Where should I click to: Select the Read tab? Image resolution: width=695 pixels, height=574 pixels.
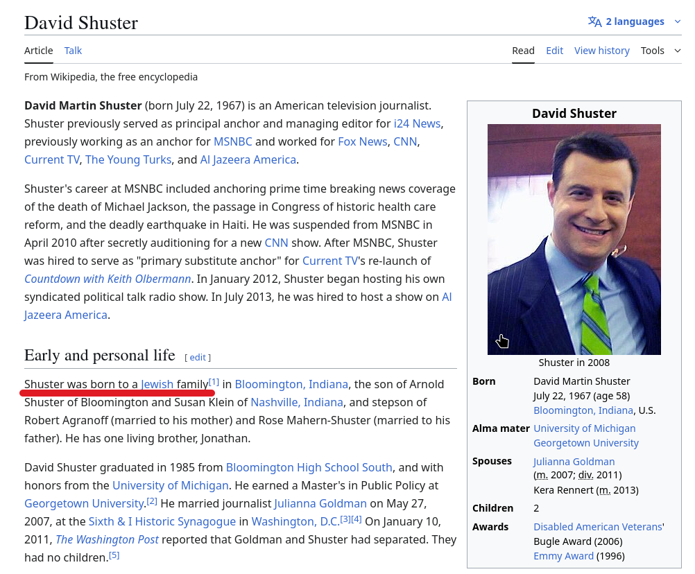[523, 51]
